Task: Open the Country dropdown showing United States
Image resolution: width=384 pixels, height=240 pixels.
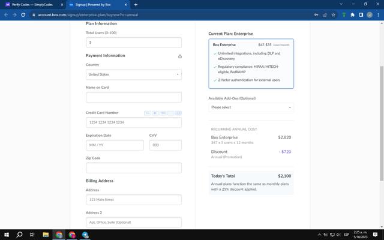Action: (134, 74)
